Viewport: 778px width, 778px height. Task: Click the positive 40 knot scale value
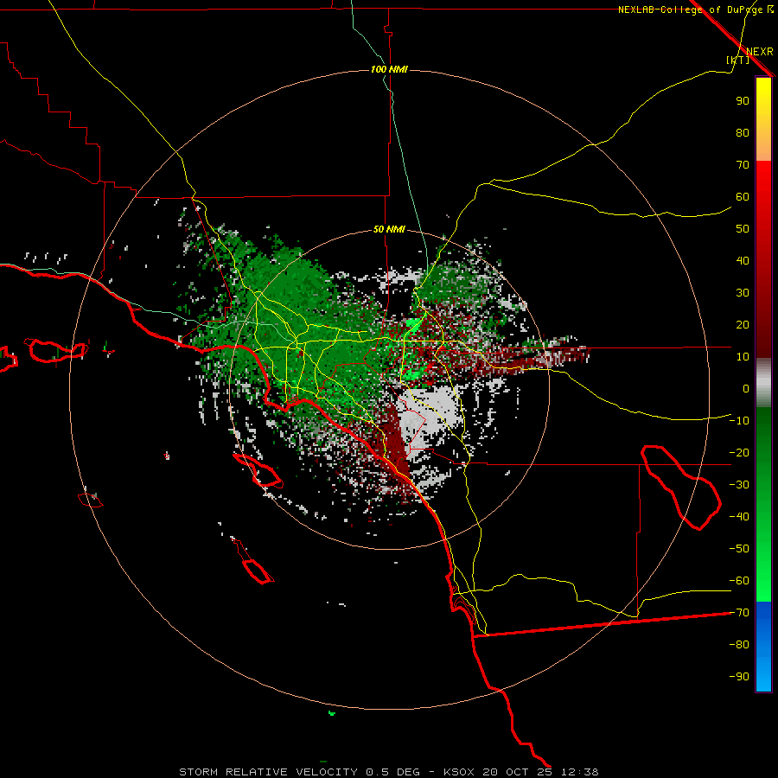point(743,260)
